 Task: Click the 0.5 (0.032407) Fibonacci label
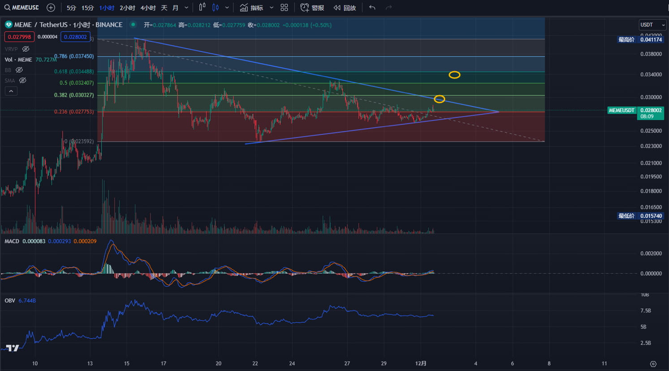[77, 83]
